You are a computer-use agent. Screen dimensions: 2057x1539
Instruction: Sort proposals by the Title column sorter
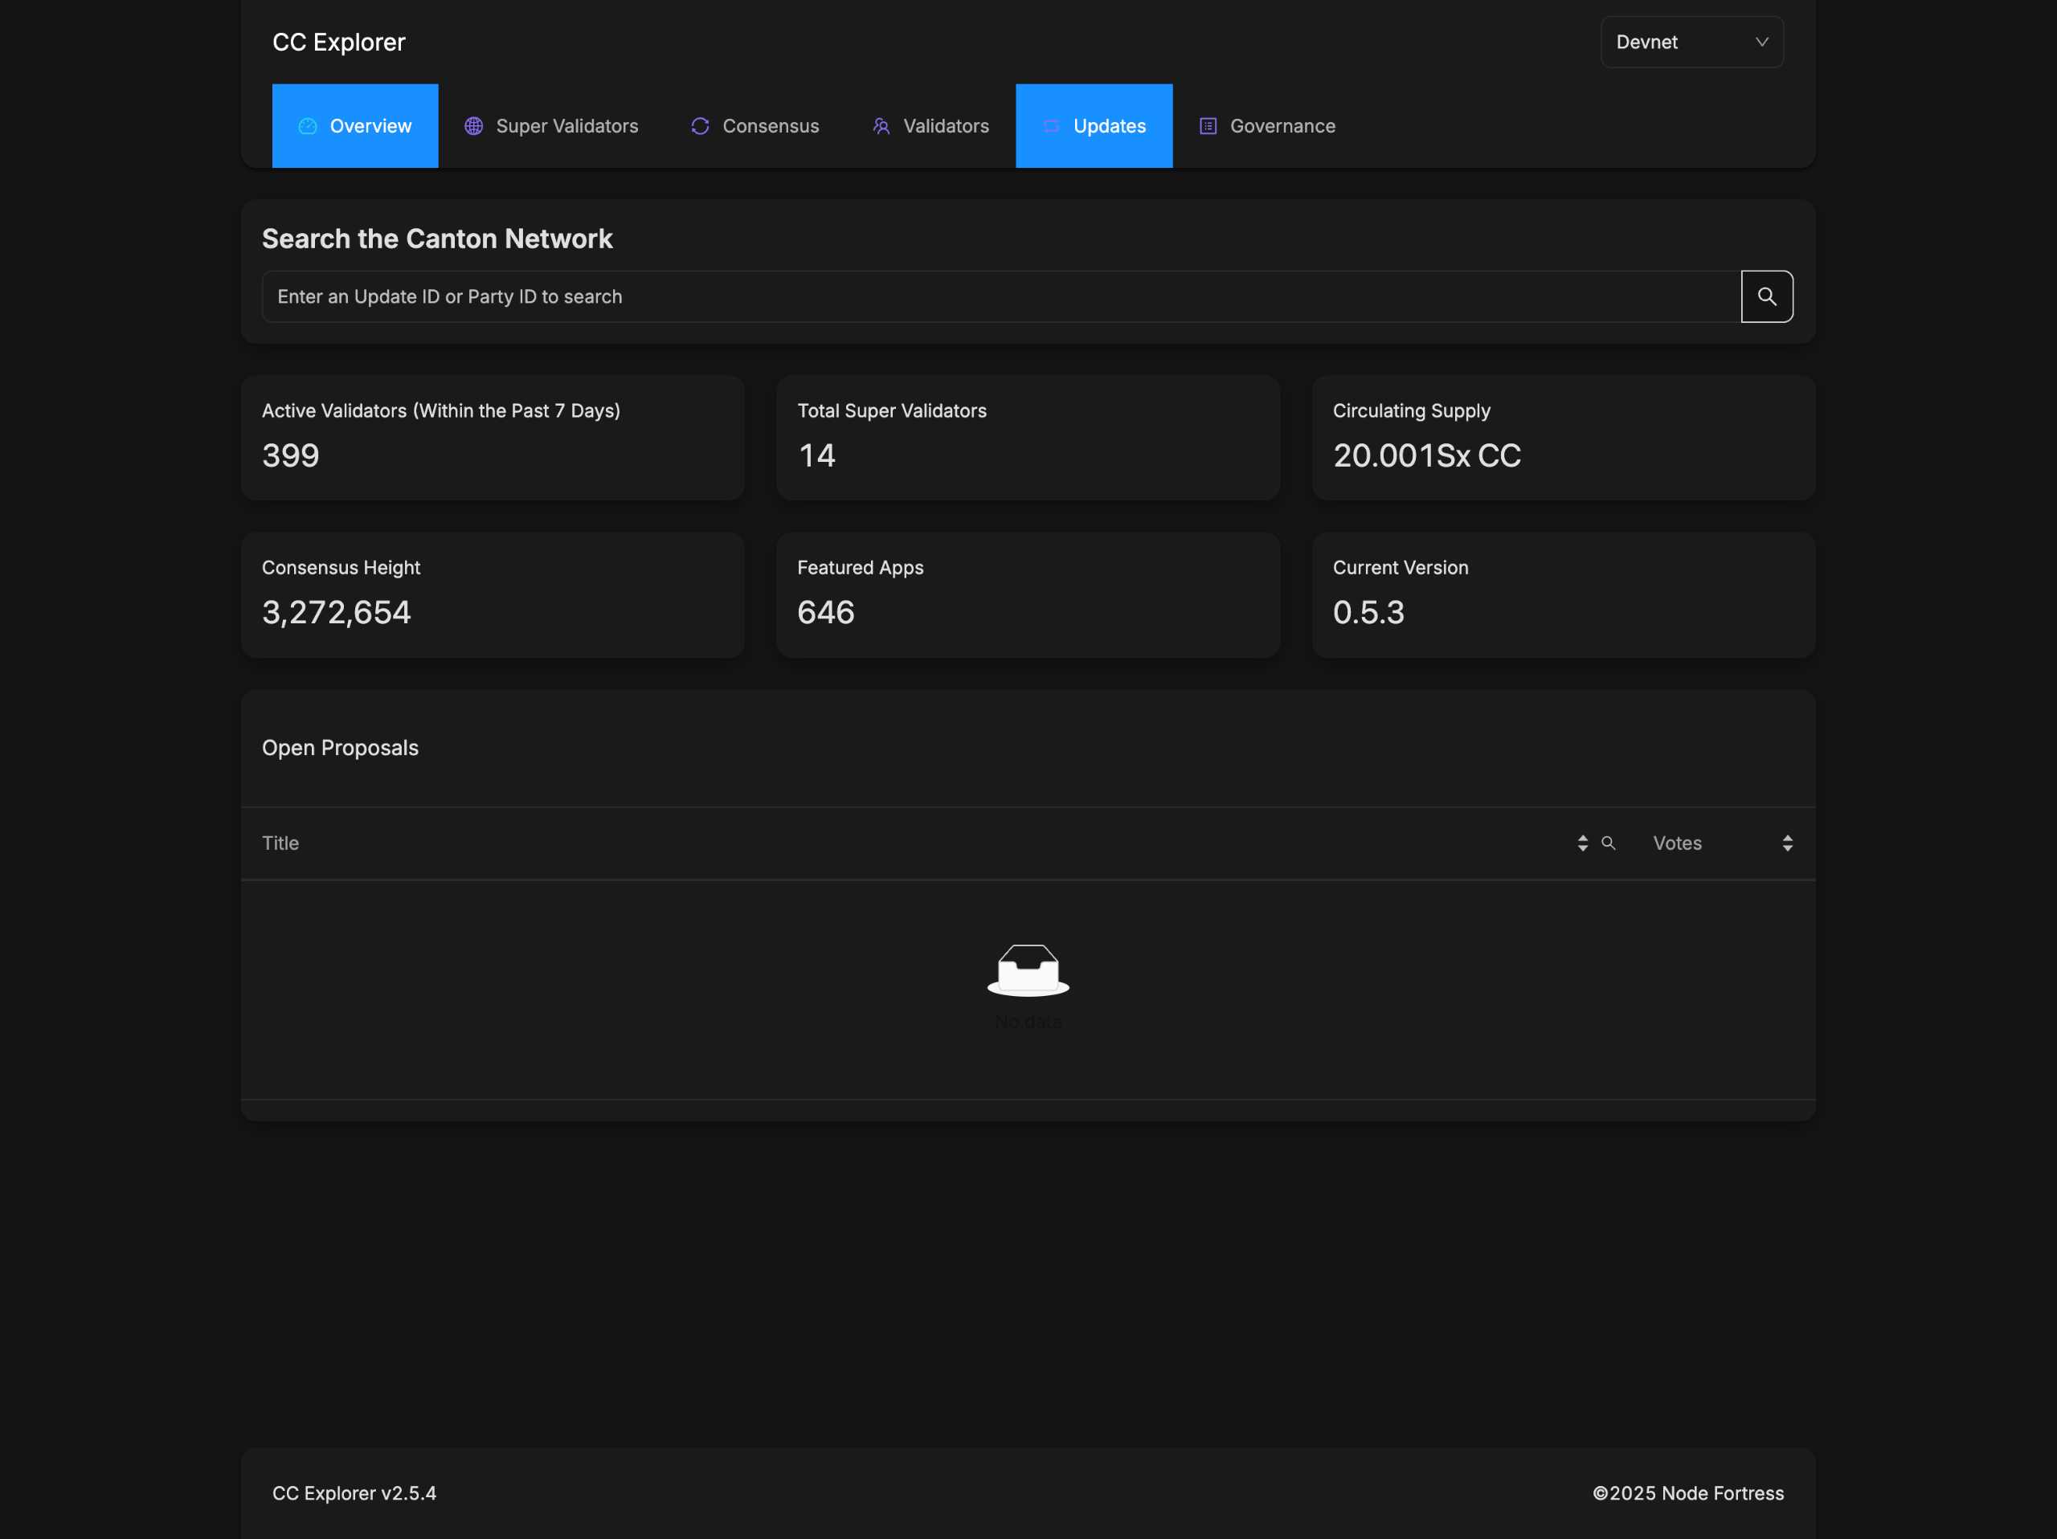[x=1582, y=843]
